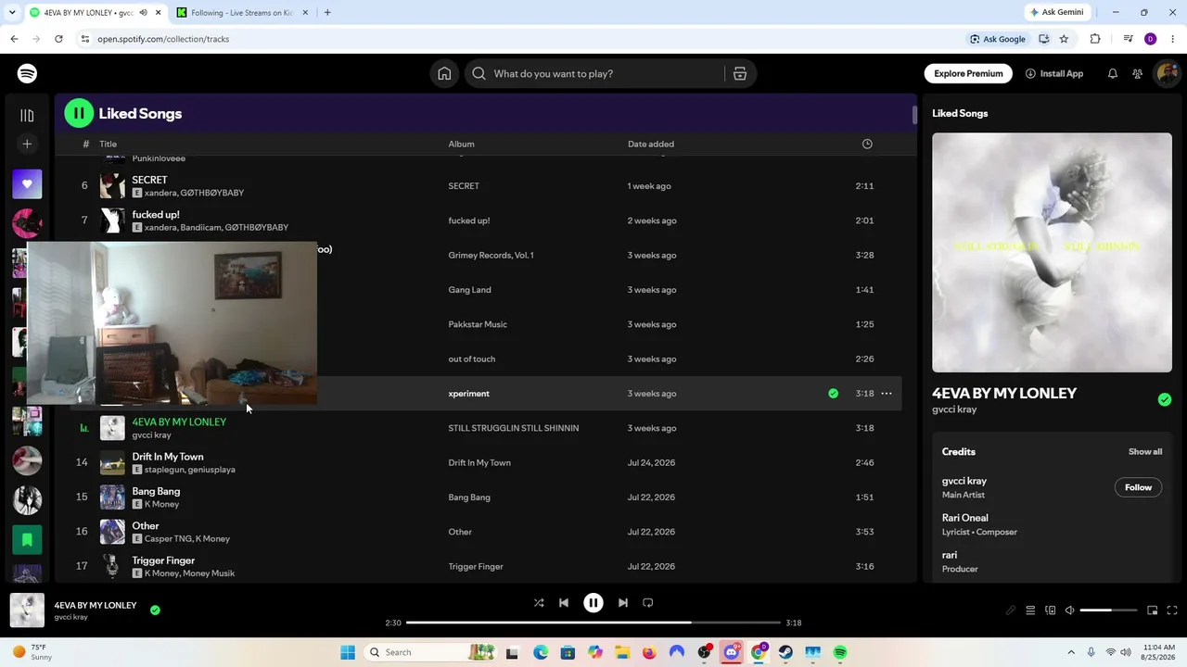Toggle liked checkmark on xperiment row
Screen dimensions: 1187x667
(833, 394)
